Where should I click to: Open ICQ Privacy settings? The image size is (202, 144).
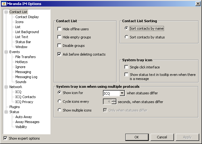tap(24, 102)
